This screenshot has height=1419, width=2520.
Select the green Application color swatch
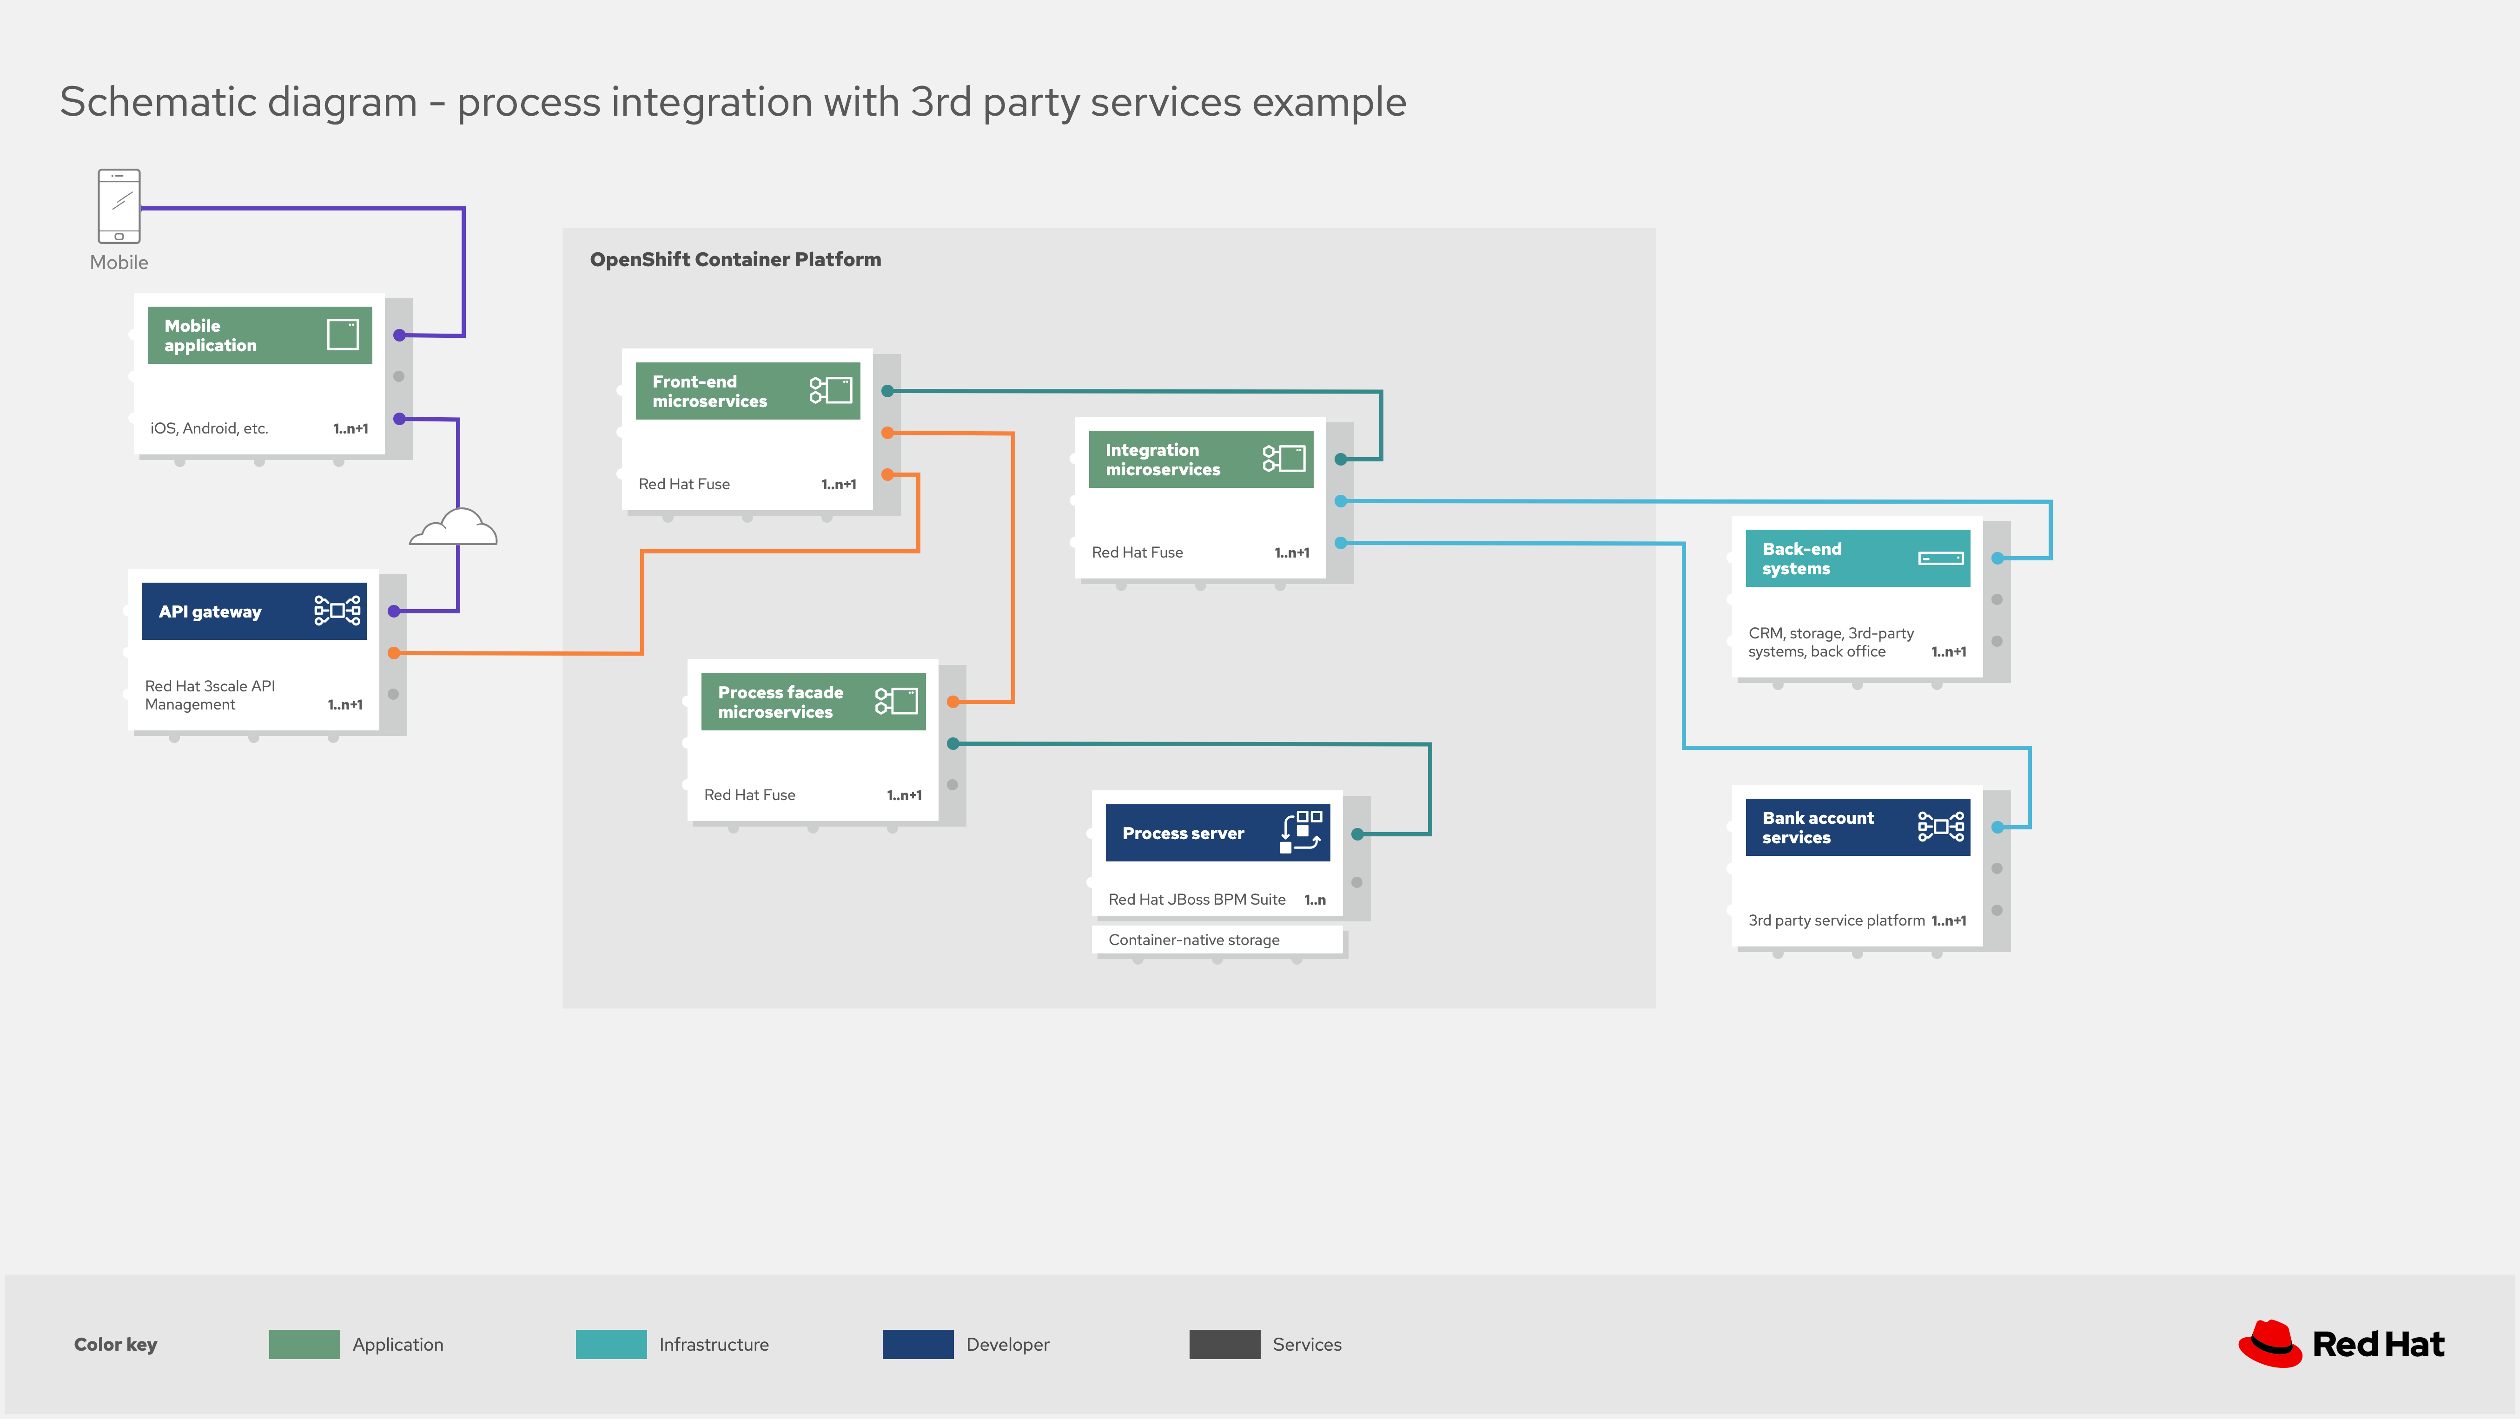pos(304,1344)
